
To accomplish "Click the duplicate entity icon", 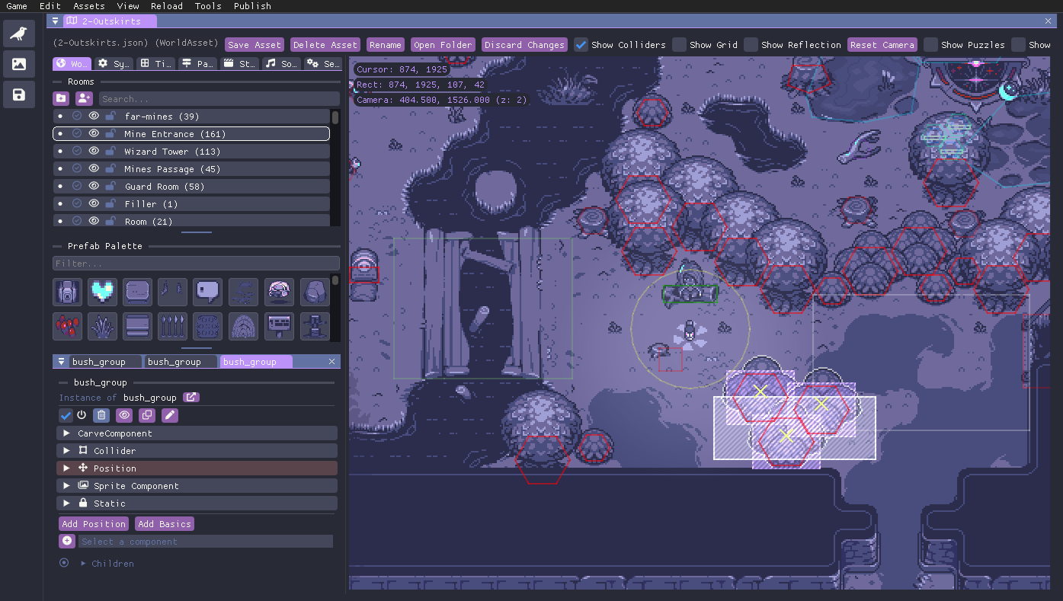I will pyautogui.click(x=146, y=415).
